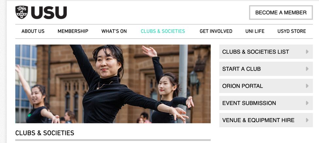Open the Get Involved menu
This screenshot has width=319, height=143.
(x=216, y=31)
